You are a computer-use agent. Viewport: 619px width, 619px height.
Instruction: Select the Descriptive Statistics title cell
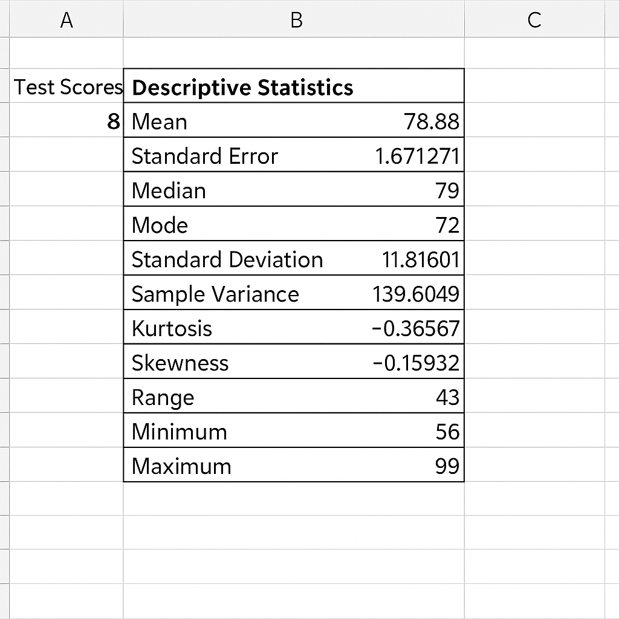pyautogui.click(x=242, y=87)
